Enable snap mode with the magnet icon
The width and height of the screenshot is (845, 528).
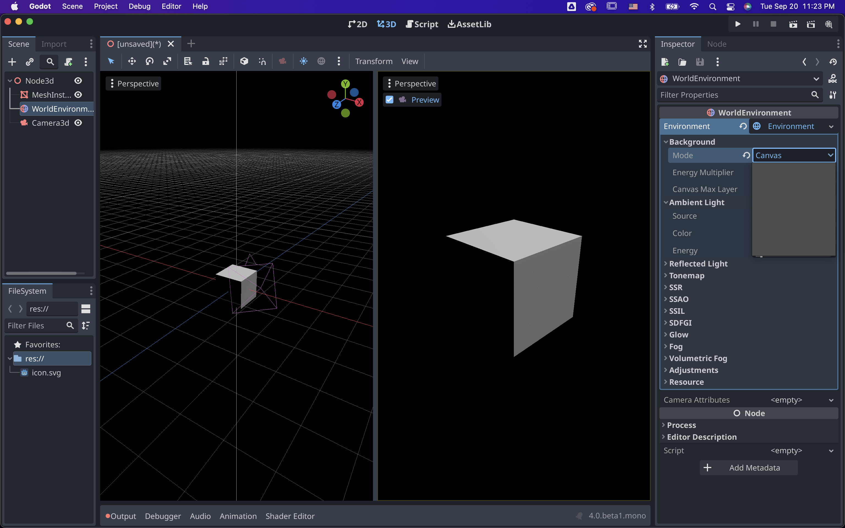[x=262, y=61]
